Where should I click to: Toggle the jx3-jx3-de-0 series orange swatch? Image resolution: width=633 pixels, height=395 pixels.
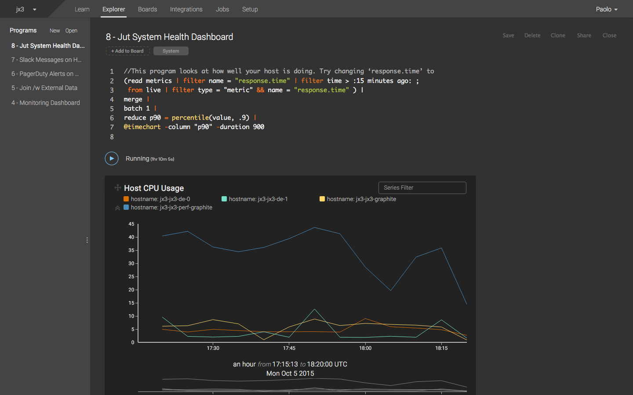(126, 199)
